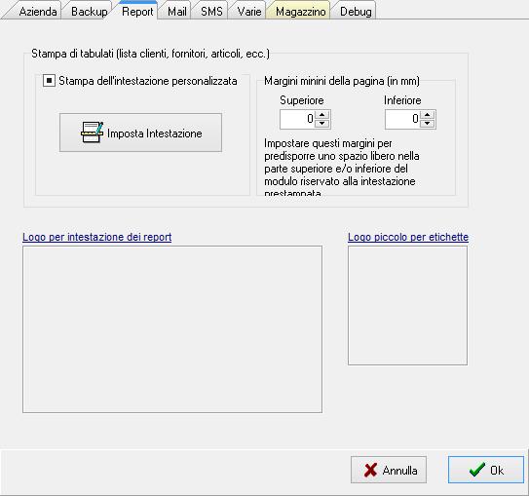Follow the Logo piccolo per etichette link
This screenshot has height=496, width=529.
tap(408, 237)
